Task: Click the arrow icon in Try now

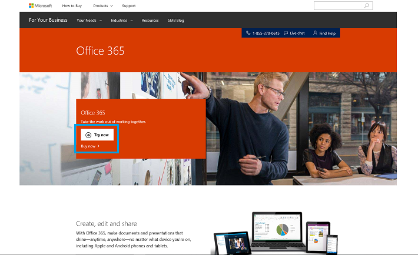Action: point(88,135)
